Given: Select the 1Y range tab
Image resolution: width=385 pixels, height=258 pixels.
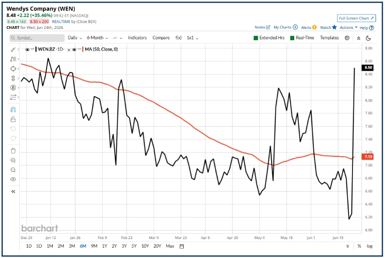Looking at the screenshot, I should (105, 246).
